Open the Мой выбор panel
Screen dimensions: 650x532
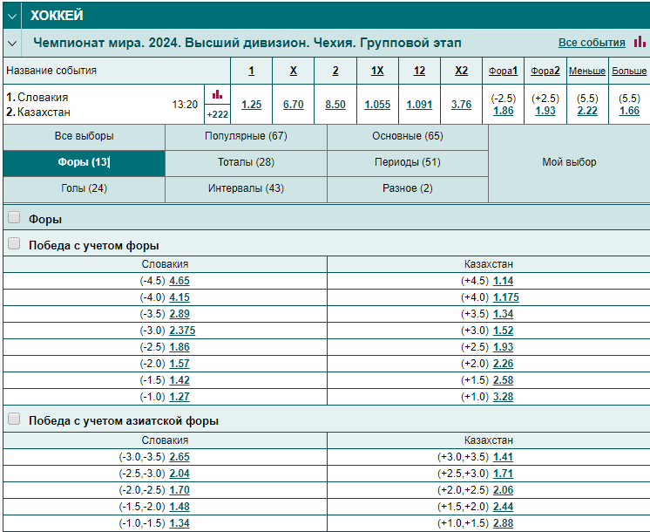click(x=569, y=163)
